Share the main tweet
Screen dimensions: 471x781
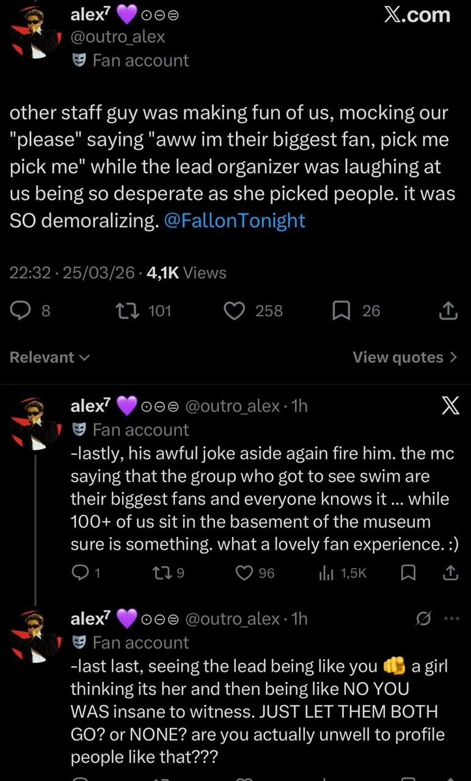pyautogui.click(x=448, y=311)
